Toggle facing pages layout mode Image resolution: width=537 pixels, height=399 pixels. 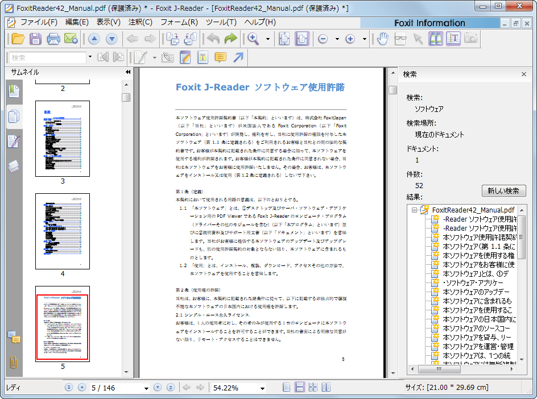click(x=327, y=388)
